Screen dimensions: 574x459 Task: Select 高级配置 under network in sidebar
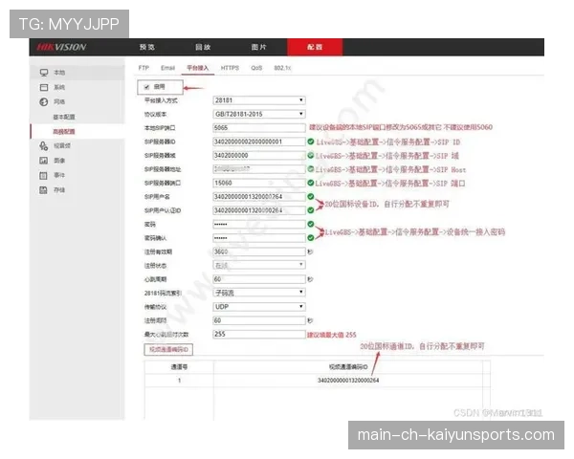click(x=64, y=131)
